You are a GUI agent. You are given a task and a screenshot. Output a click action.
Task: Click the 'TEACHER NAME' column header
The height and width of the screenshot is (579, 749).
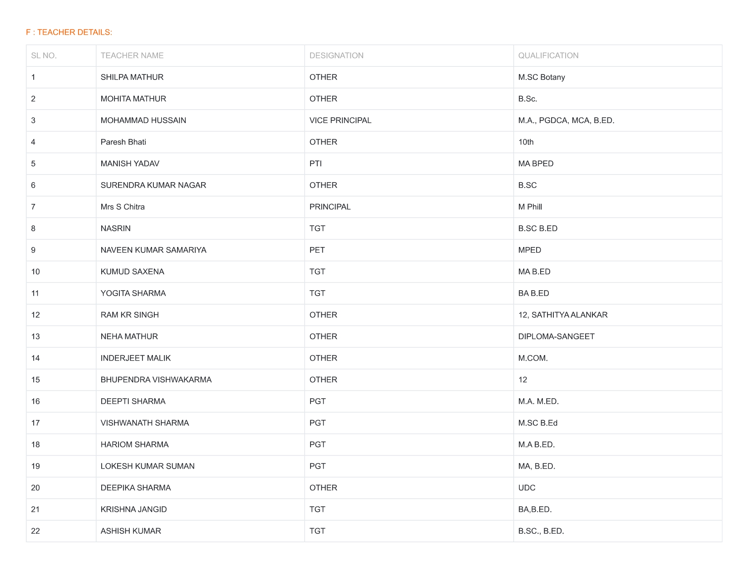point(132,55)
